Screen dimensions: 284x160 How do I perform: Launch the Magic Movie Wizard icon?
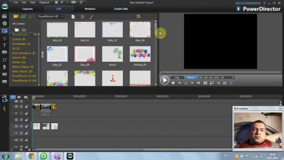pyautogui.click(x=4, y=99)
